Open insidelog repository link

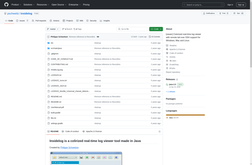tap(26, 13)
